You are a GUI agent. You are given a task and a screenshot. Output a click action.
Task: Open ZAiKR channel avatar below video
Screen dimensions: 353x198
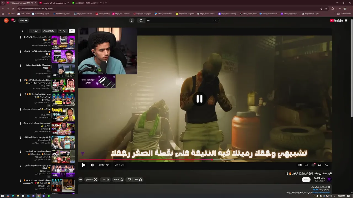click(329, 179)
